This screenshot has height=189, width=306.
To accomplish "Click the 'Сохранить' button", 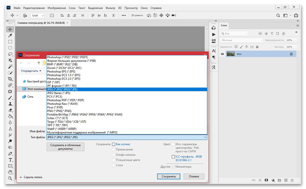I will pos(169,176).
